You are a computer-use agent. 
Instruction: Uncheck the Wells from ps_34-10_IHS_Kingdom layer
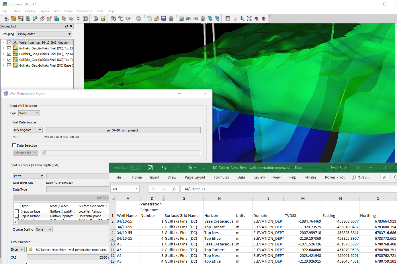9,43
